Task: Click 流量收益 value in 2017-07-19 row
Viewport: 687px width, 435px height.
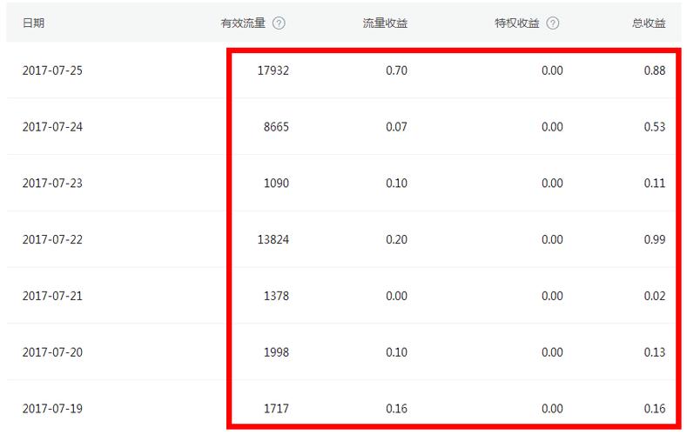Action: click(396, 409)
